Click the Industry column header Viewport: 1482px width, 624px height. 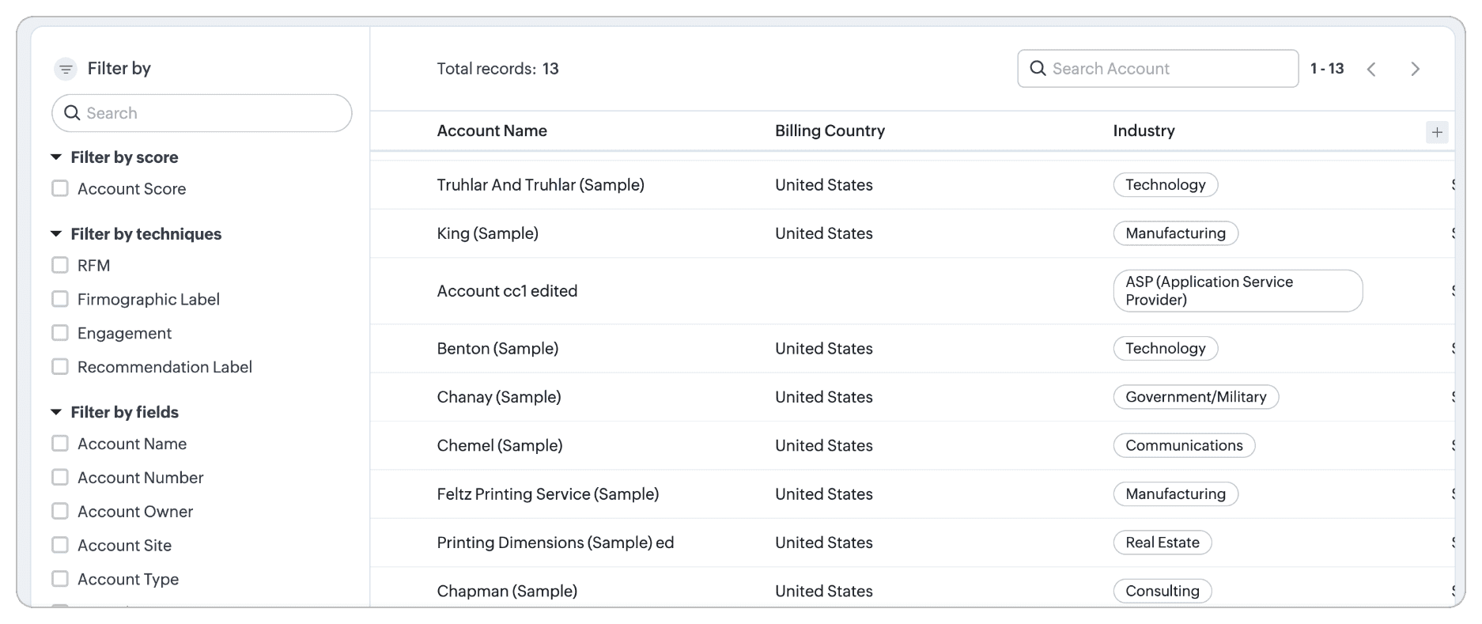coord(1144,131)
